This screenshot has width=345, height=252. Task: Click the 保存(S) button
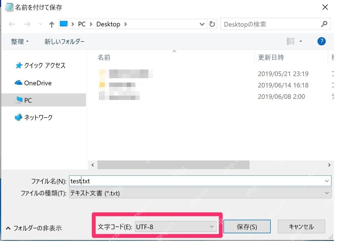[x=247, y=227]
